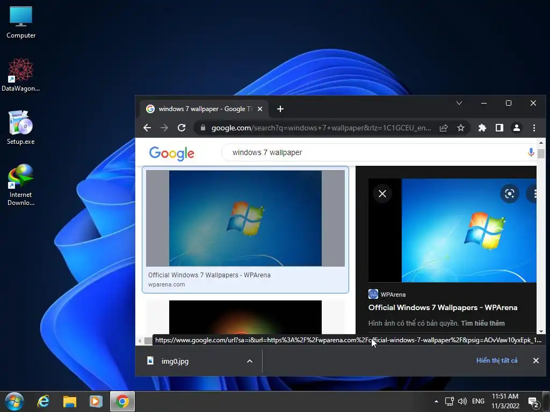
Task: Share this page icon in address bar
Action: point(444,128)
